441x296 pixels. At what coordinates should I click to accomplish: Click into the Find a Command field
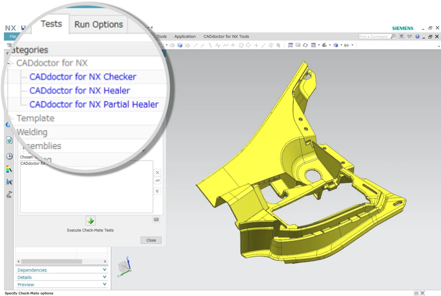pos(374,36)
